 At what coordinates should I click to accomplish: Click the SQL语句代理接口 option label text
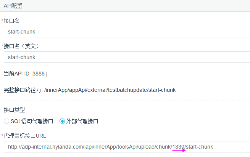(32, 122)
